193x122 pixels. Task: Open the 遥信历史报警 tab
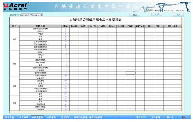click(x=96, y=117)
